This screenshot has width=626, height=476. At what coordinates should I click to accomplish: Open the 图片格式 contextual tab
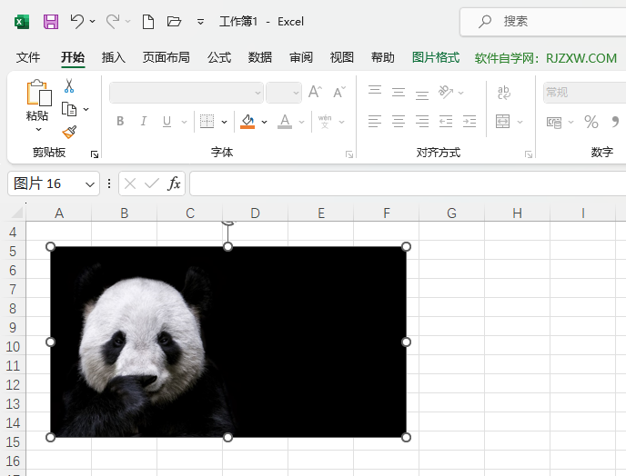pyautogui.click(x=436, y=58)
